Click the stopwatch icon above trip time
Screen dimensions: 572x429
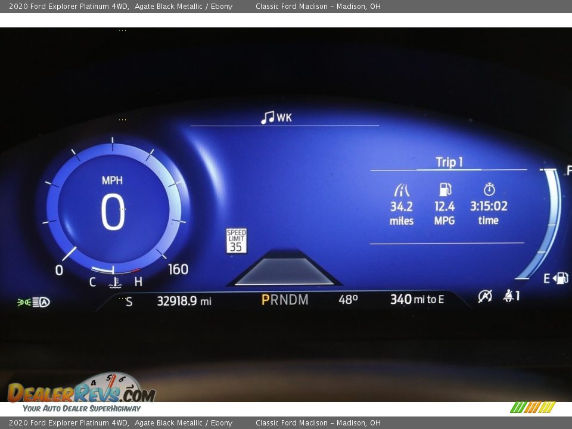pos(489,189)
